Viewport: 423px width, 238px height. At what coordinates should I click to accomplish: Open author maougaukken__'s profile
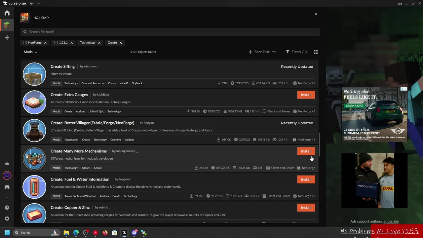point(127,151)
